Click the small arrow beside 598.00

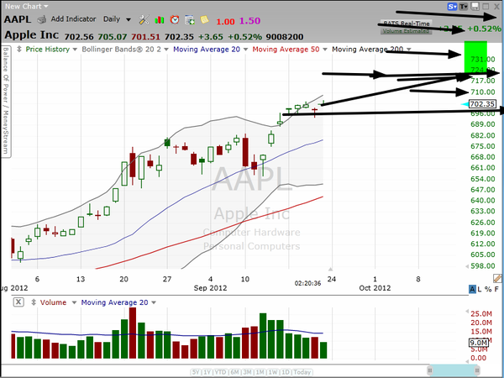tap(467, 266)
